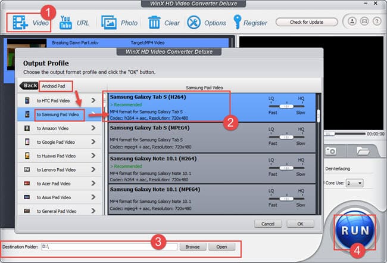
Task: Start conversion with the RUN button
Action: click(355, 230)
